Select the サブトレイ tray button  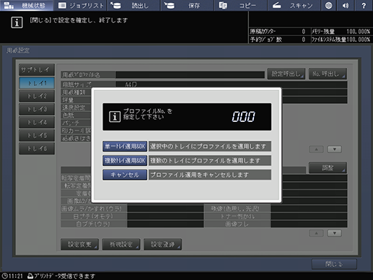pyautogui.click(x=37, y=70)
